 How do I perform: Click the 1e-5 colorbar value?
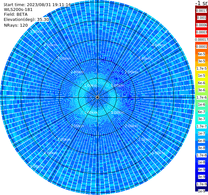(202, 76)
